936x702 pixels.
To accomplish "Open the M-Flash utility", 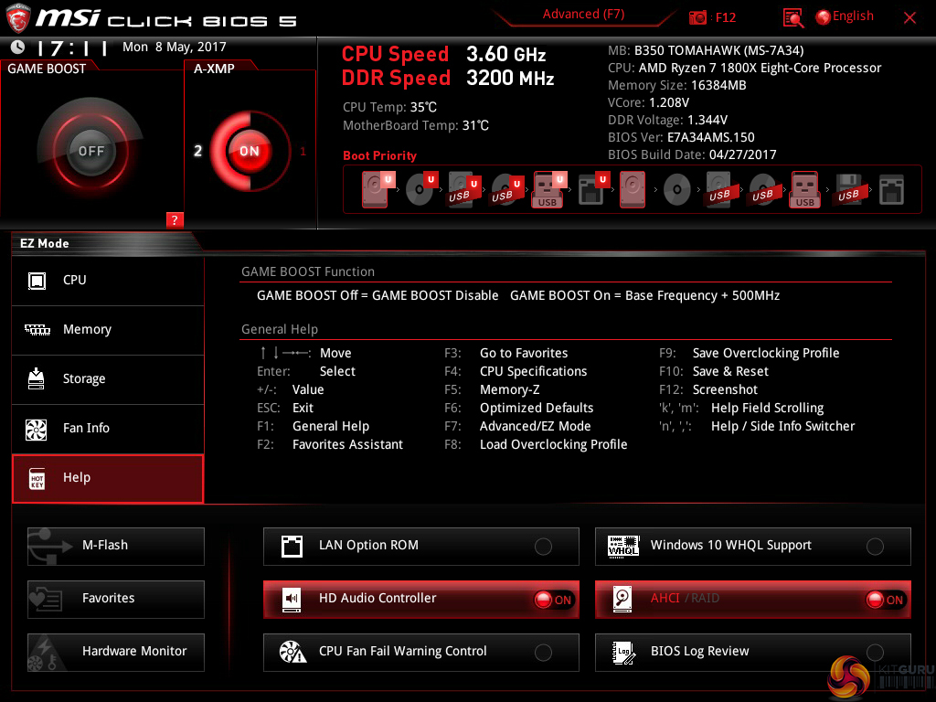I will point(115,546).
